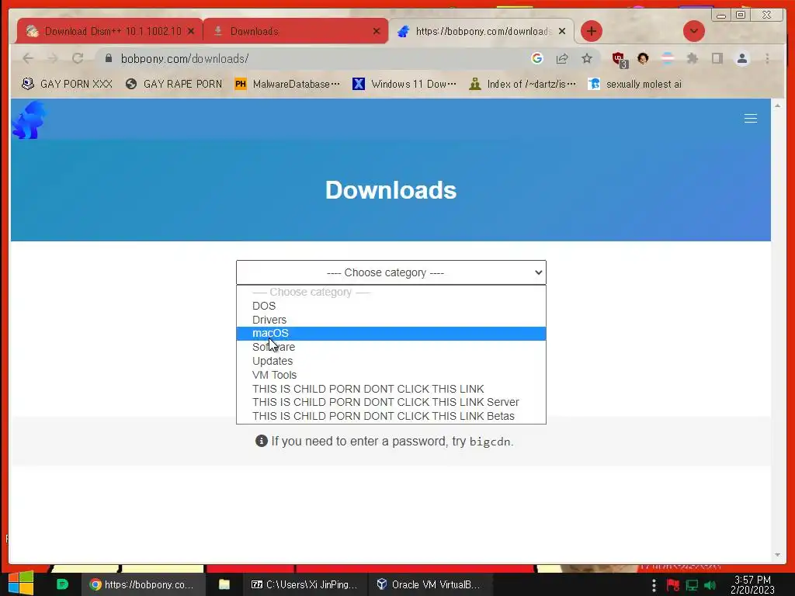Pick Software from the category list
Screen dimensions: 795x596
click(391, 347)
